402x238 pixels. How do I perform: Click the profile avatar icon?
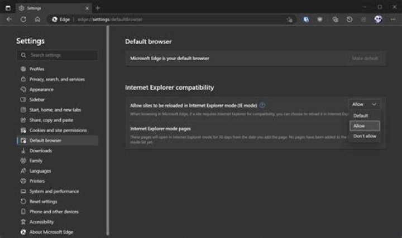378,19
